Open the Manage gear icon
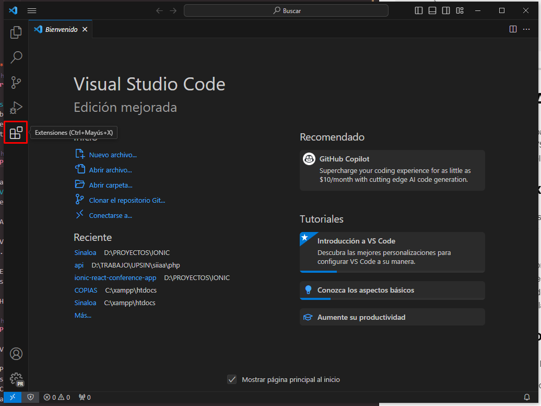Viewport: 541px width, 406px height. [x=16, y=379]
